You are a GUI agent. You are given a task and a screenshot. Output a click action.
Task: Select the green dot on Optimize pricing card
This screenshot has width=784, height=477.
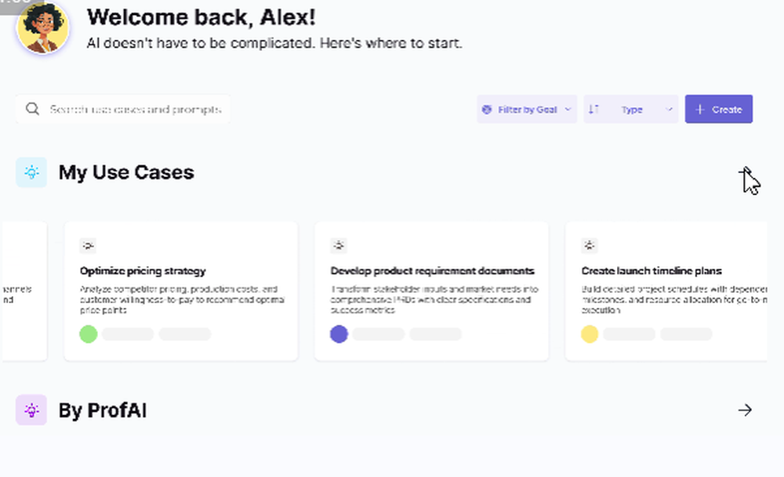[89, 334]
